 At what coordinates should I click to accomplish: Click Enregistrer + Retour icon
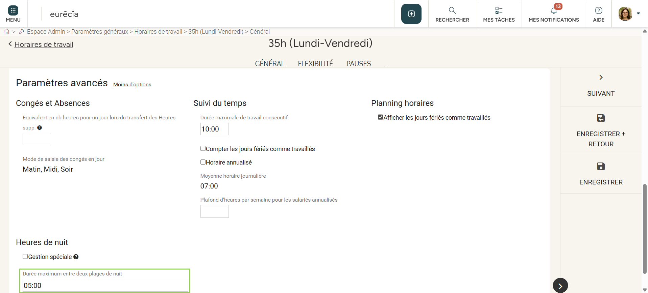click(x=601, y=118)
